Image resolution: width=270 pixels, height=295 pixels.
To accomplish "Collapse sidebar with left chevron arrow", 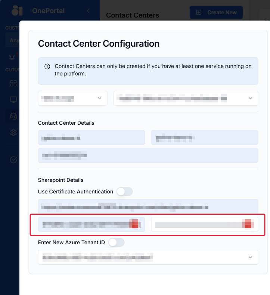I will click(x=88, y=11).
